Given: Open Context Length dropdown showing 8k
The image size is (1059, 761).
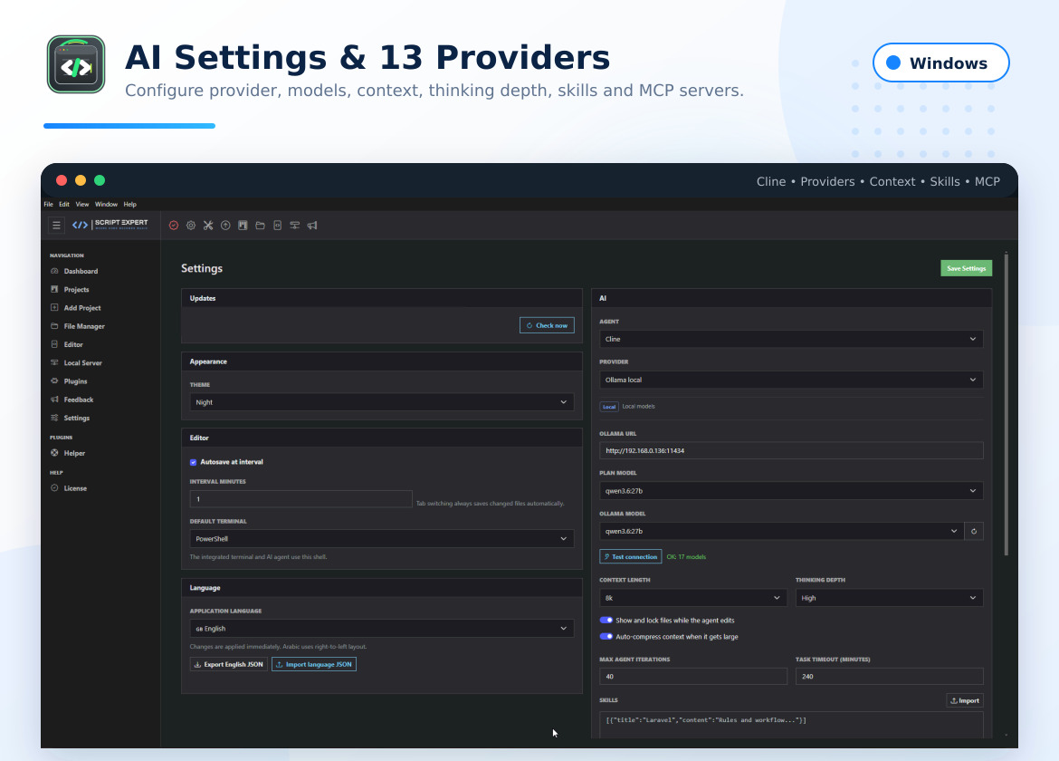Looking at the screenshot, I should coord(693,598).
